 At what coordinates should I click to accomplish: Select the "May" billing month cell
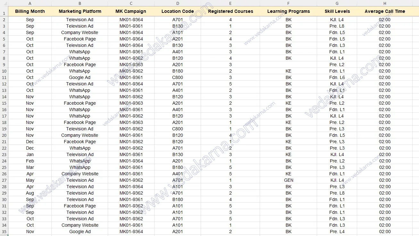(30, 180)
